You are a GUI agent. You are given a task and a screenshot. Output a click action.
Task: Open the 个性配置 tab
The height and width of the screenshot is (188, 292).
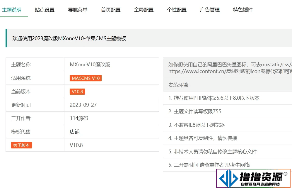(x=177, y=10)
